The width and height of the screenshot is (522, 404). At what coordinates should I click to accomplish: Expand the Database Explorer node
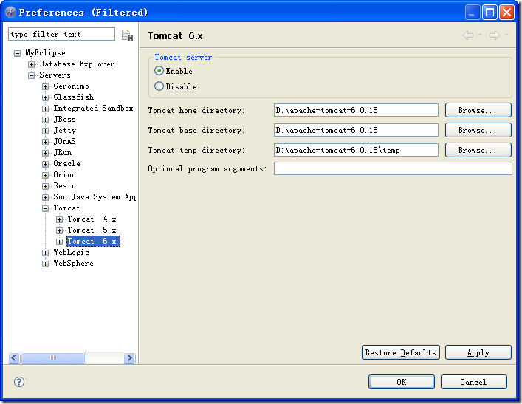click(31, 64)
